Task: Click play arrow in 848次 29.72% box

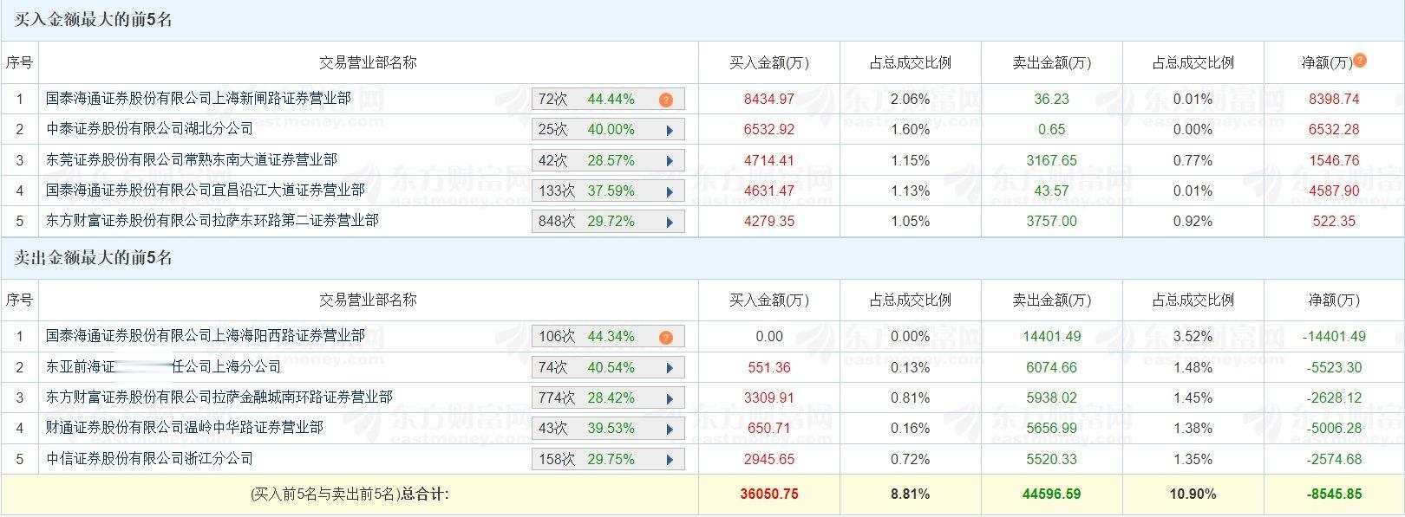Action: coord(670,222)
